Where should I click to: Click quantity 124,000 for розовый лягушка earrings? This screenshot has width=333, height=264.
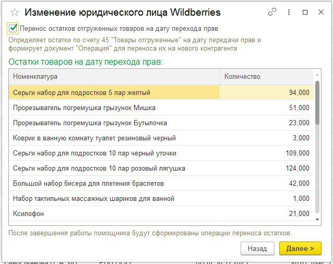coord(266,169)
